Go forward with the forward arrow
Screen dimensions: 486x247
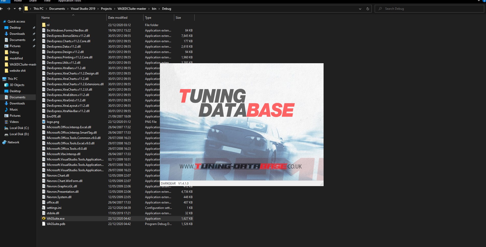(x=9, y=9)
